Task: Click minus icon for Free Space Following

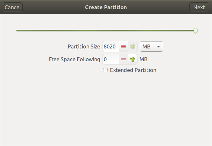Action: (x=123, y=60)
